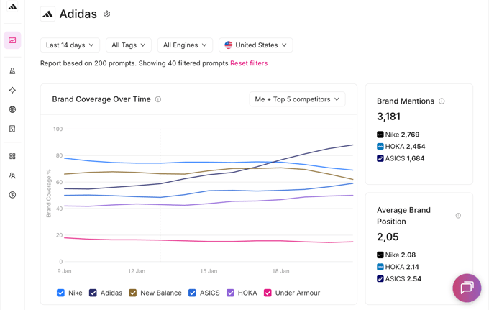This screenshot has height=310, width=489.
Task: Click the 15 Jan axis label
Action: coord(209,271)
